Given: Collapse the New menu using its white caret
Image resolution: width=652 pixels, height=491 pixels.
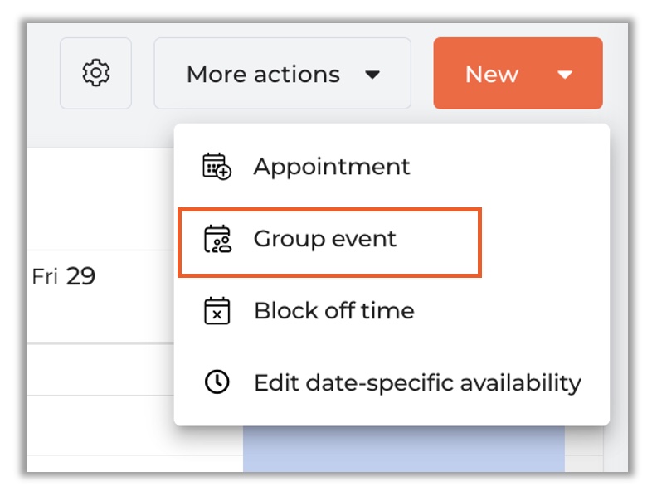Looking at the screenshot, I should (x=565, y=75).
